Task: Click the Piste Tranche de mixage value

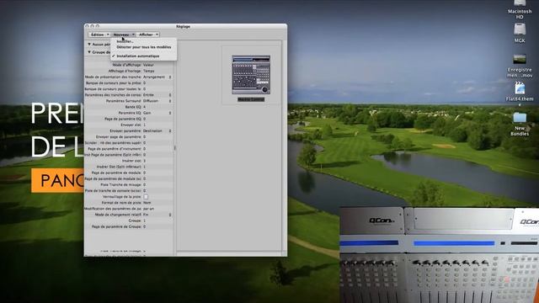Action: click(144, 184)
